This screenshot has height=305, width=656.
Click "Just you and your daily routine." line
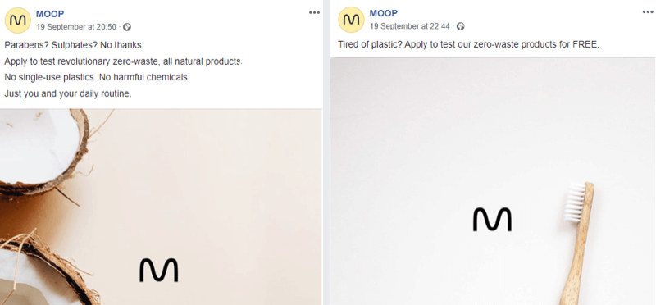pyautogui.click(x=68, y=94)
